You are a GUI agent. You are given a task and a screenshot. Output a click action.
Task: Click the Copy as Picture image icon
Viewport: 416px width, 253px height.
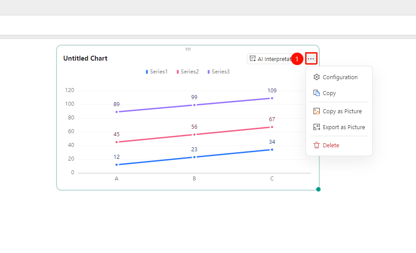click(x=317, y=111)
